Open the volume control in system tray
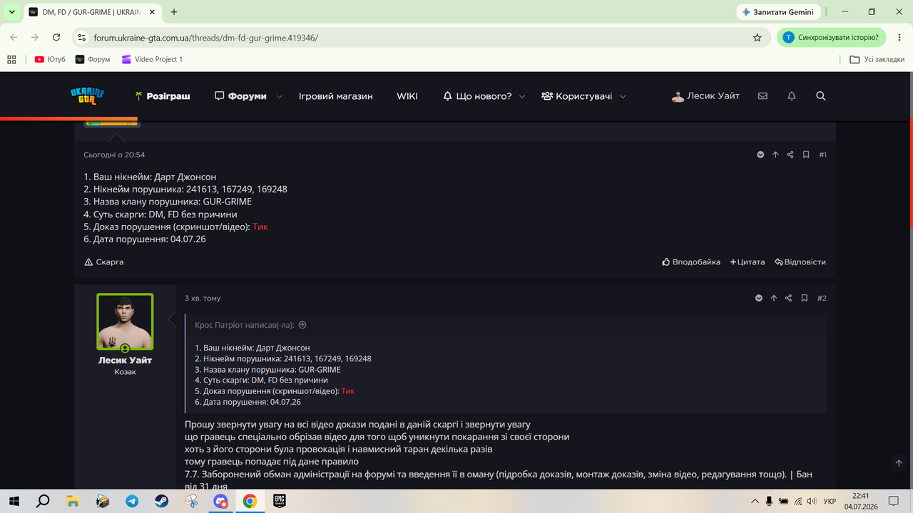The height and width of the screenshot is (513, 913). (x=811, y=502)
